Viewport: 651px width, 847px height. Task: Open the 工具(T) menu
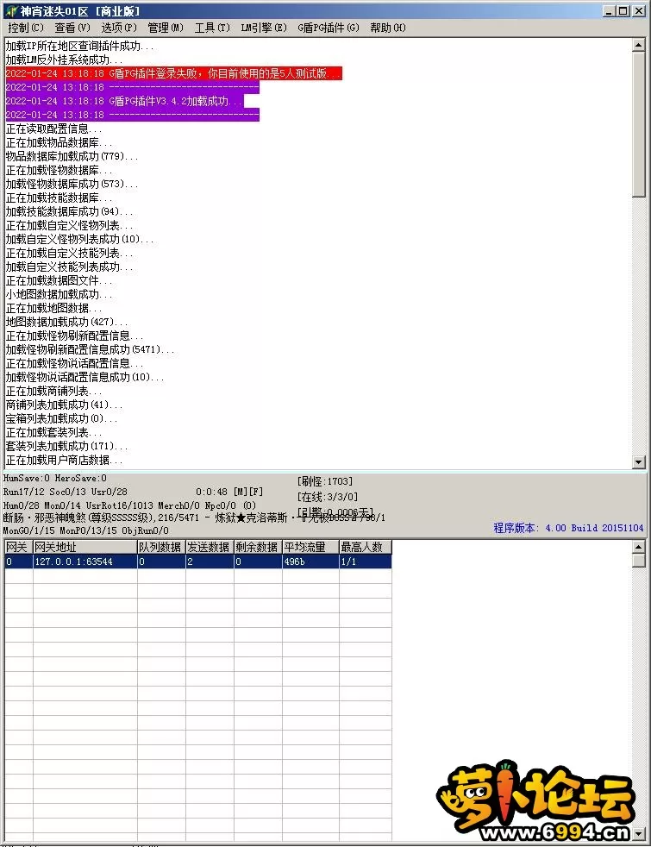pyautogui.click(x=212, y=28)
